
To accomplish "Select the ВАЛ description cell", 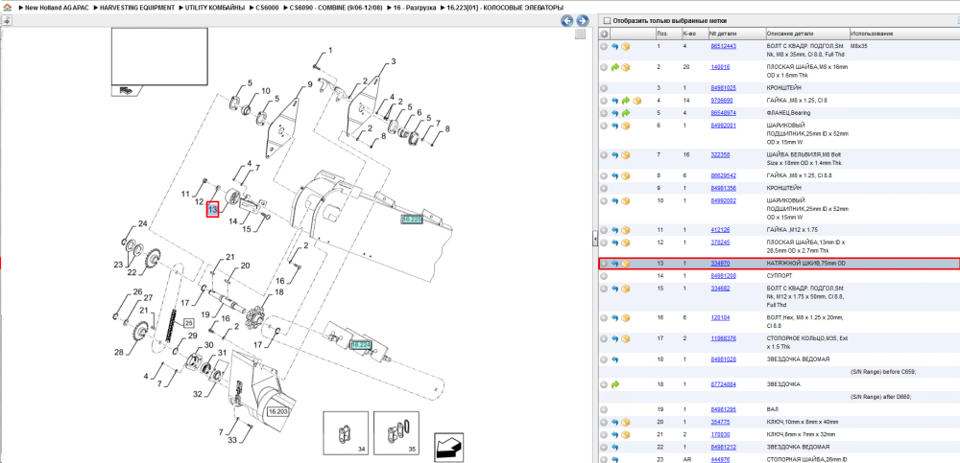I will pos(772,409).
